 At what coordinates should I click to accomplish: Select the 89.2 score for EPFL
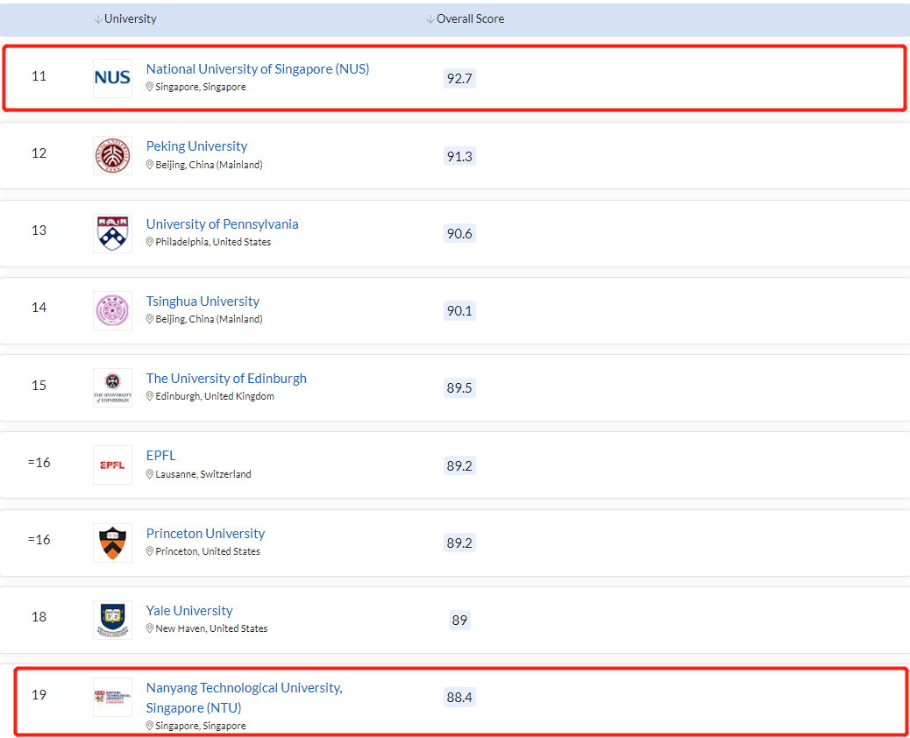coord(459,465)
